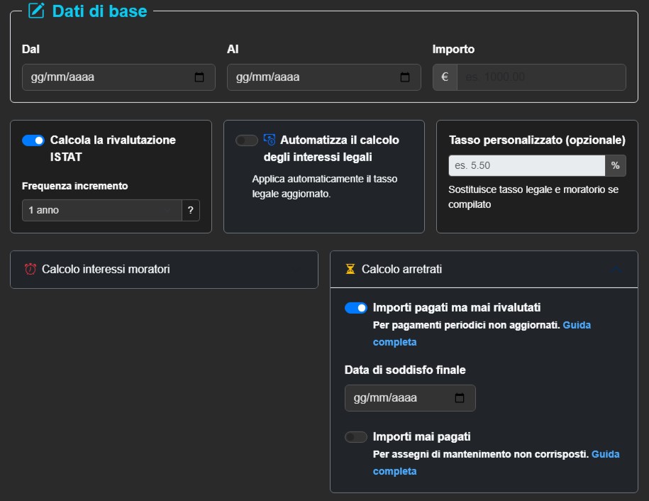Click the Importo amount input field
This screenshot has width=649, height=501.
540,77
